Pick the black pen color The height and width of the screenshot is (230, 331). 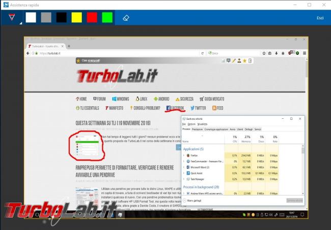(62, 17)
